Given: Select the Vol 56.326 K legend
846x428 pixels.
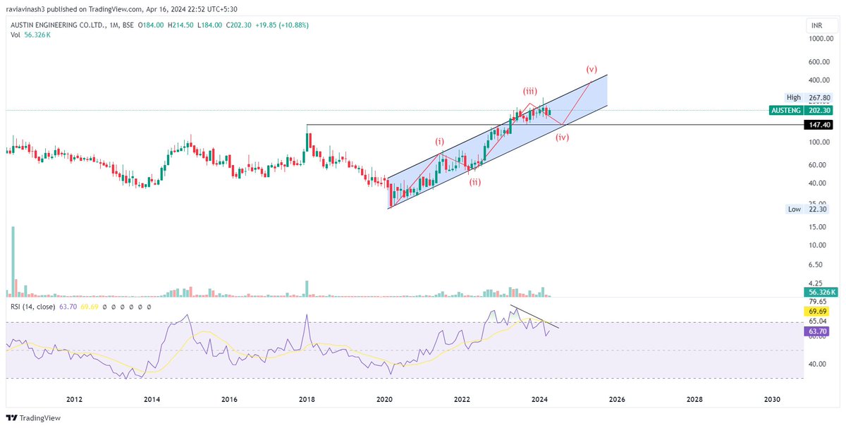Looking at the screenshot, I should [x=30, y=35].
